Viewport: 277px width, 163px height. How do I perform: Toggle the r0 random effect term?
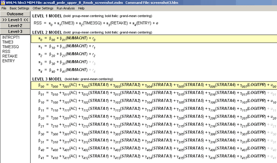[94, 39]
